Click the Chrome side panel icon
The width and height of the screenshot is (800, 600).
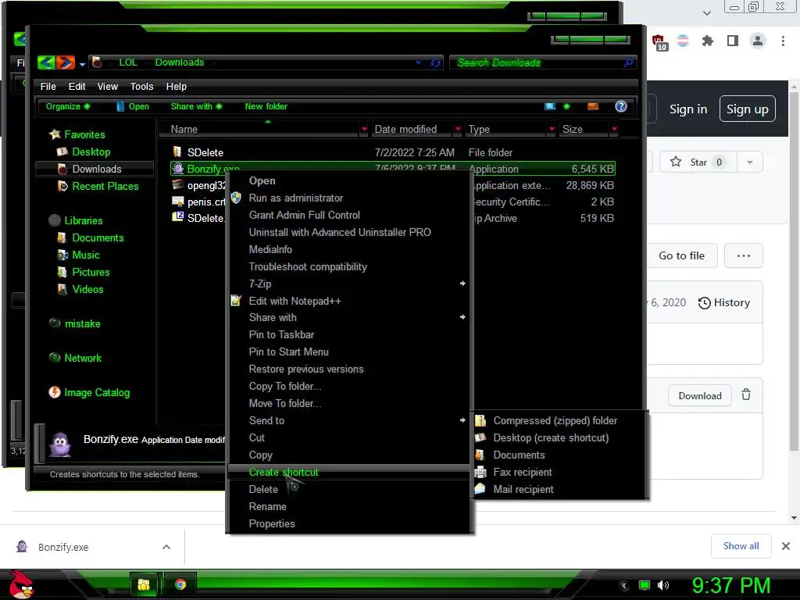pyautogui.click(x=733, y=41)
